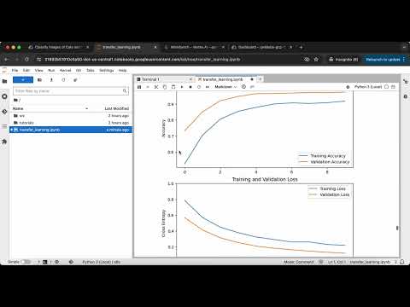Open the property inspector on right sidebar
Image resolution: width=410 pixels, height=307 pixels.
pos(406,82)
